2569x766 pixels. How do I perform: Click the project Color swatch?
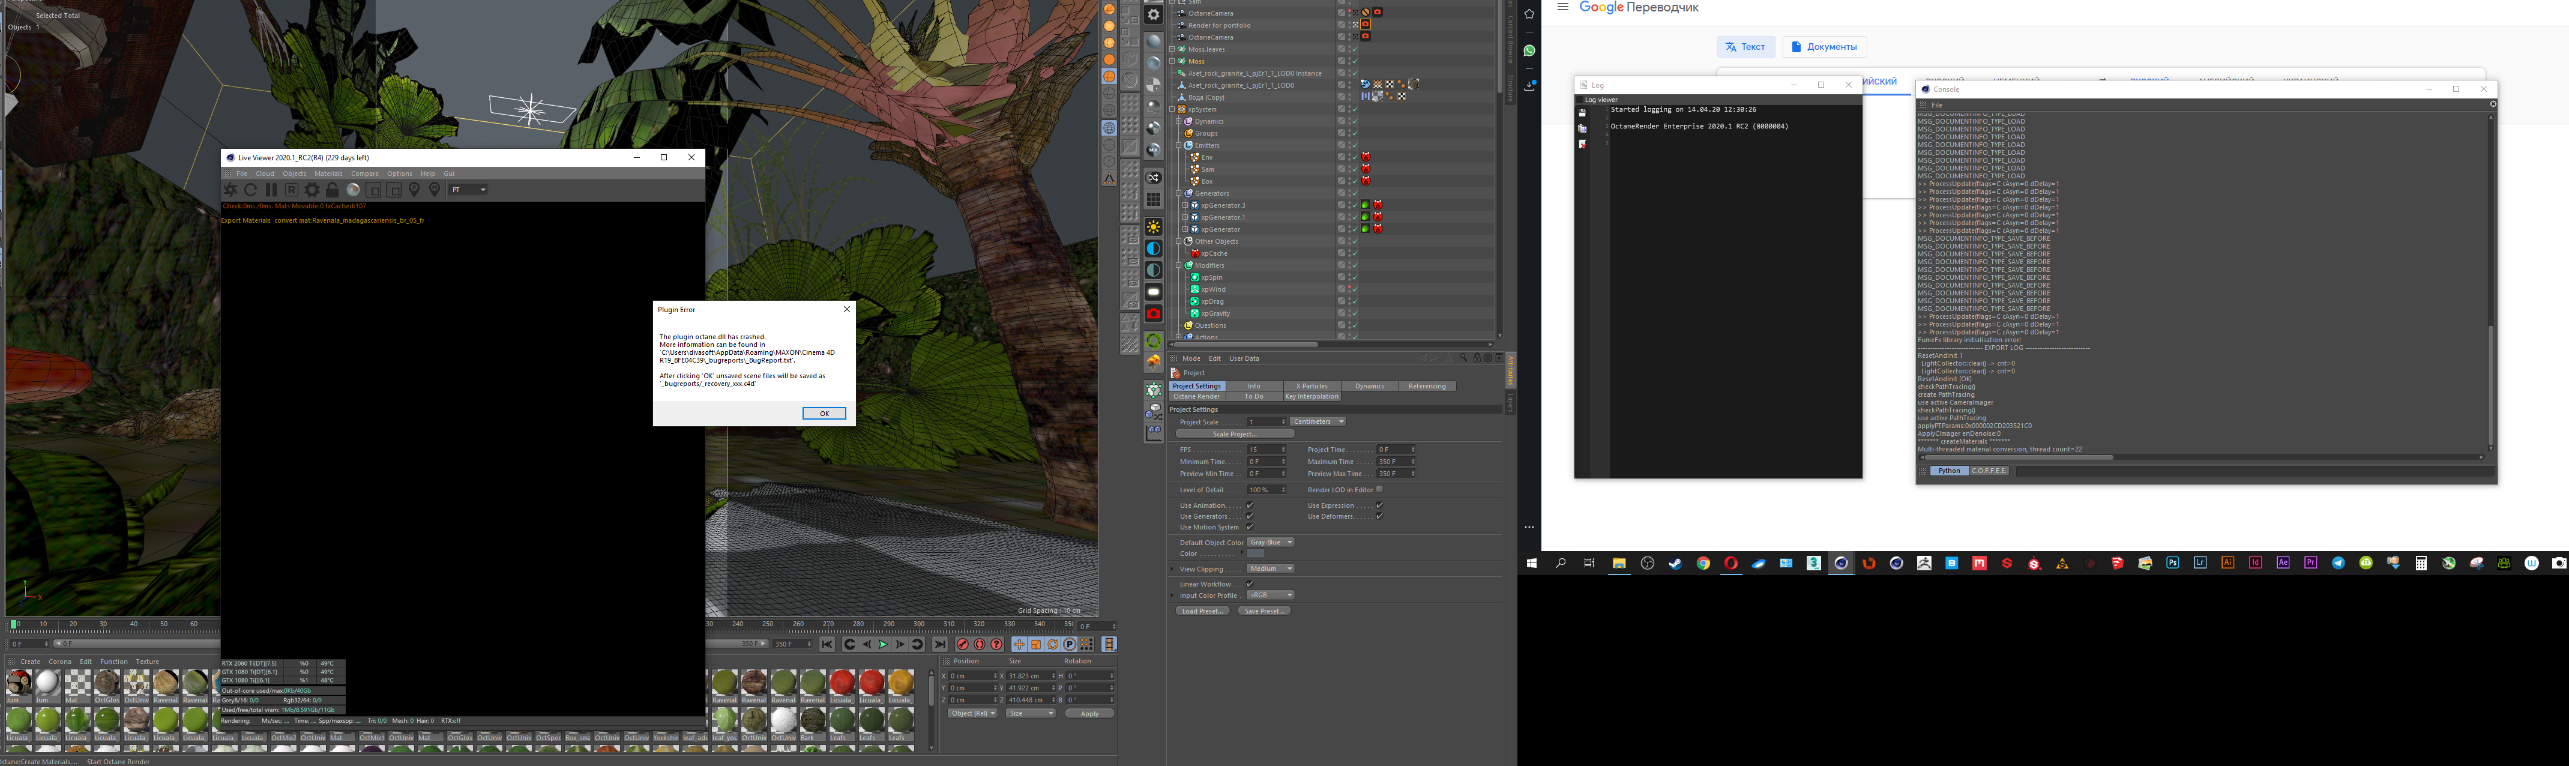click(x=1256, y=553)
